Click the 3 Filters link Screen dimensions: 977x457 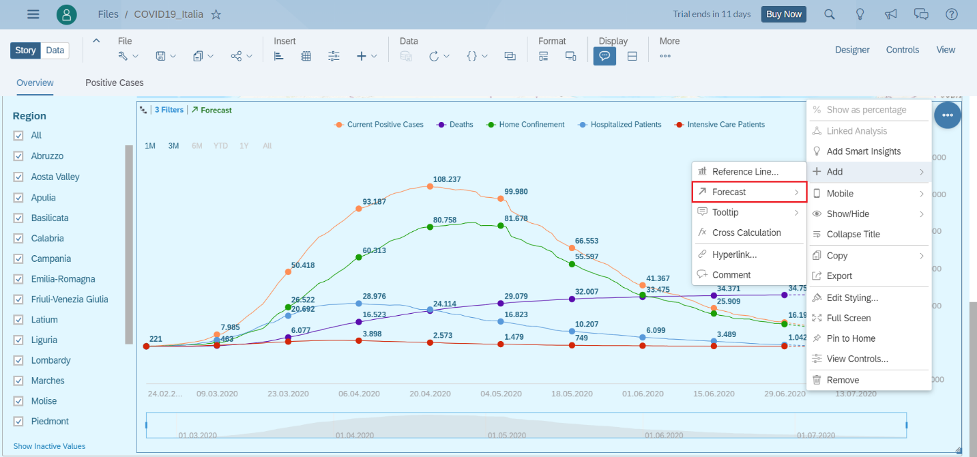pyautogui.click(x=169, y=110)
